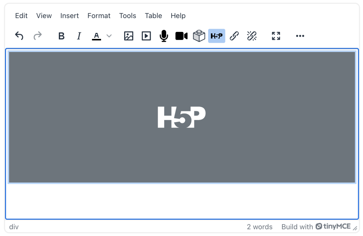This screenshot has width=363, height=236.
Task: Select the H5P placeholder in the editor
Action: pyautogui.click(x=182, y=117)
